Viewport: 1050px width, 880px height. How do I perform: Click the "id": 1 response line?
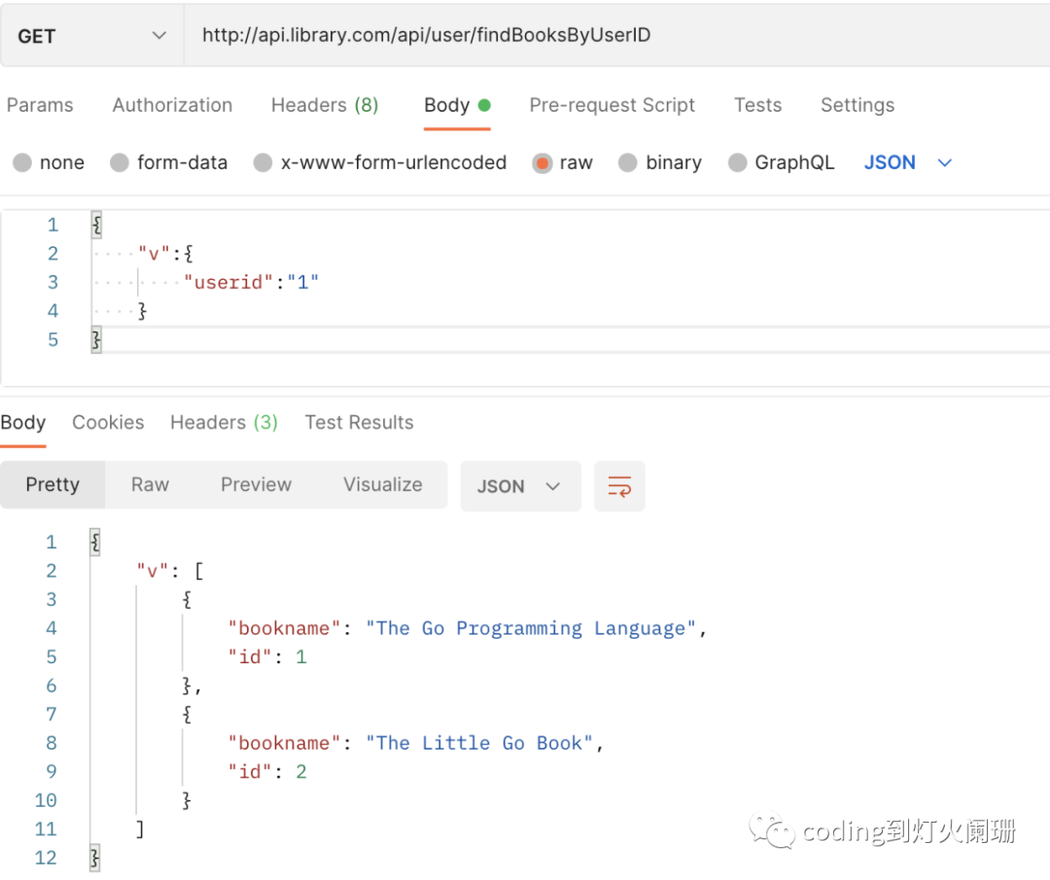(x=266, y=657)
